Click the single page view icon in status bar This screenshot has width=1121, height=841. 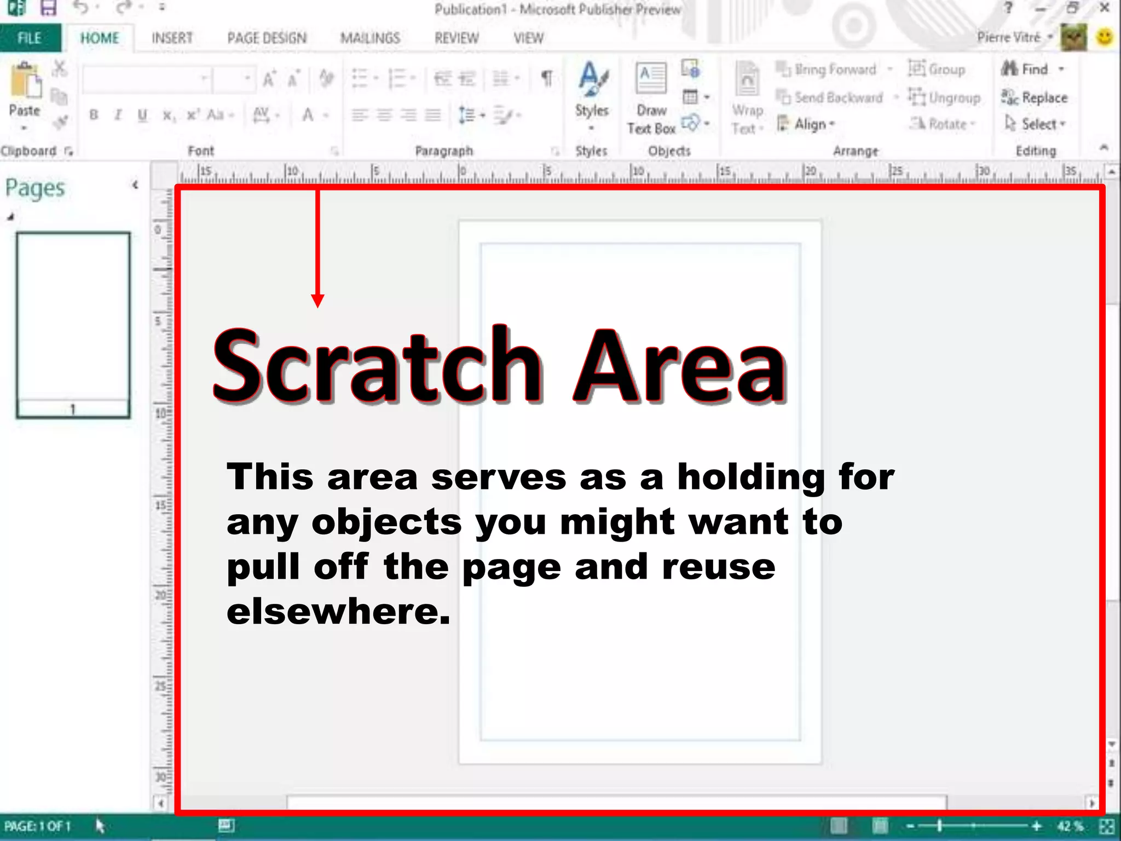(839, 826)
